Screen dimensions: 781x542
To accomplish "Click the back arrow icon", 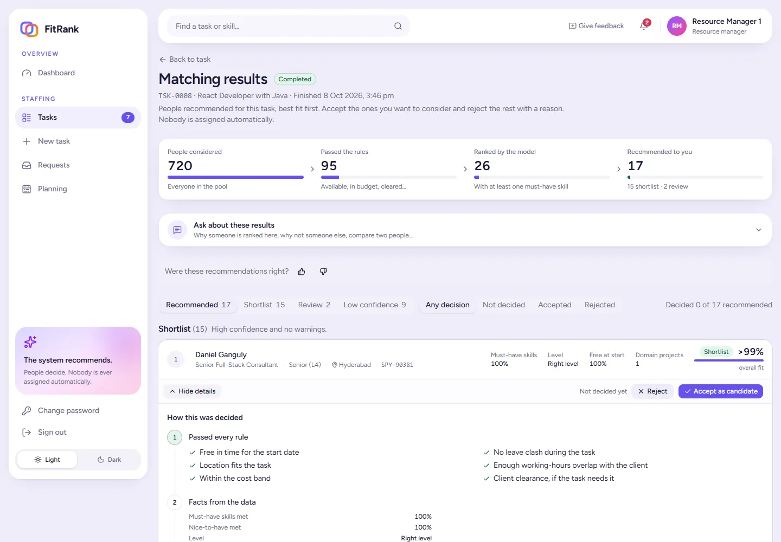I will (163, 60).
